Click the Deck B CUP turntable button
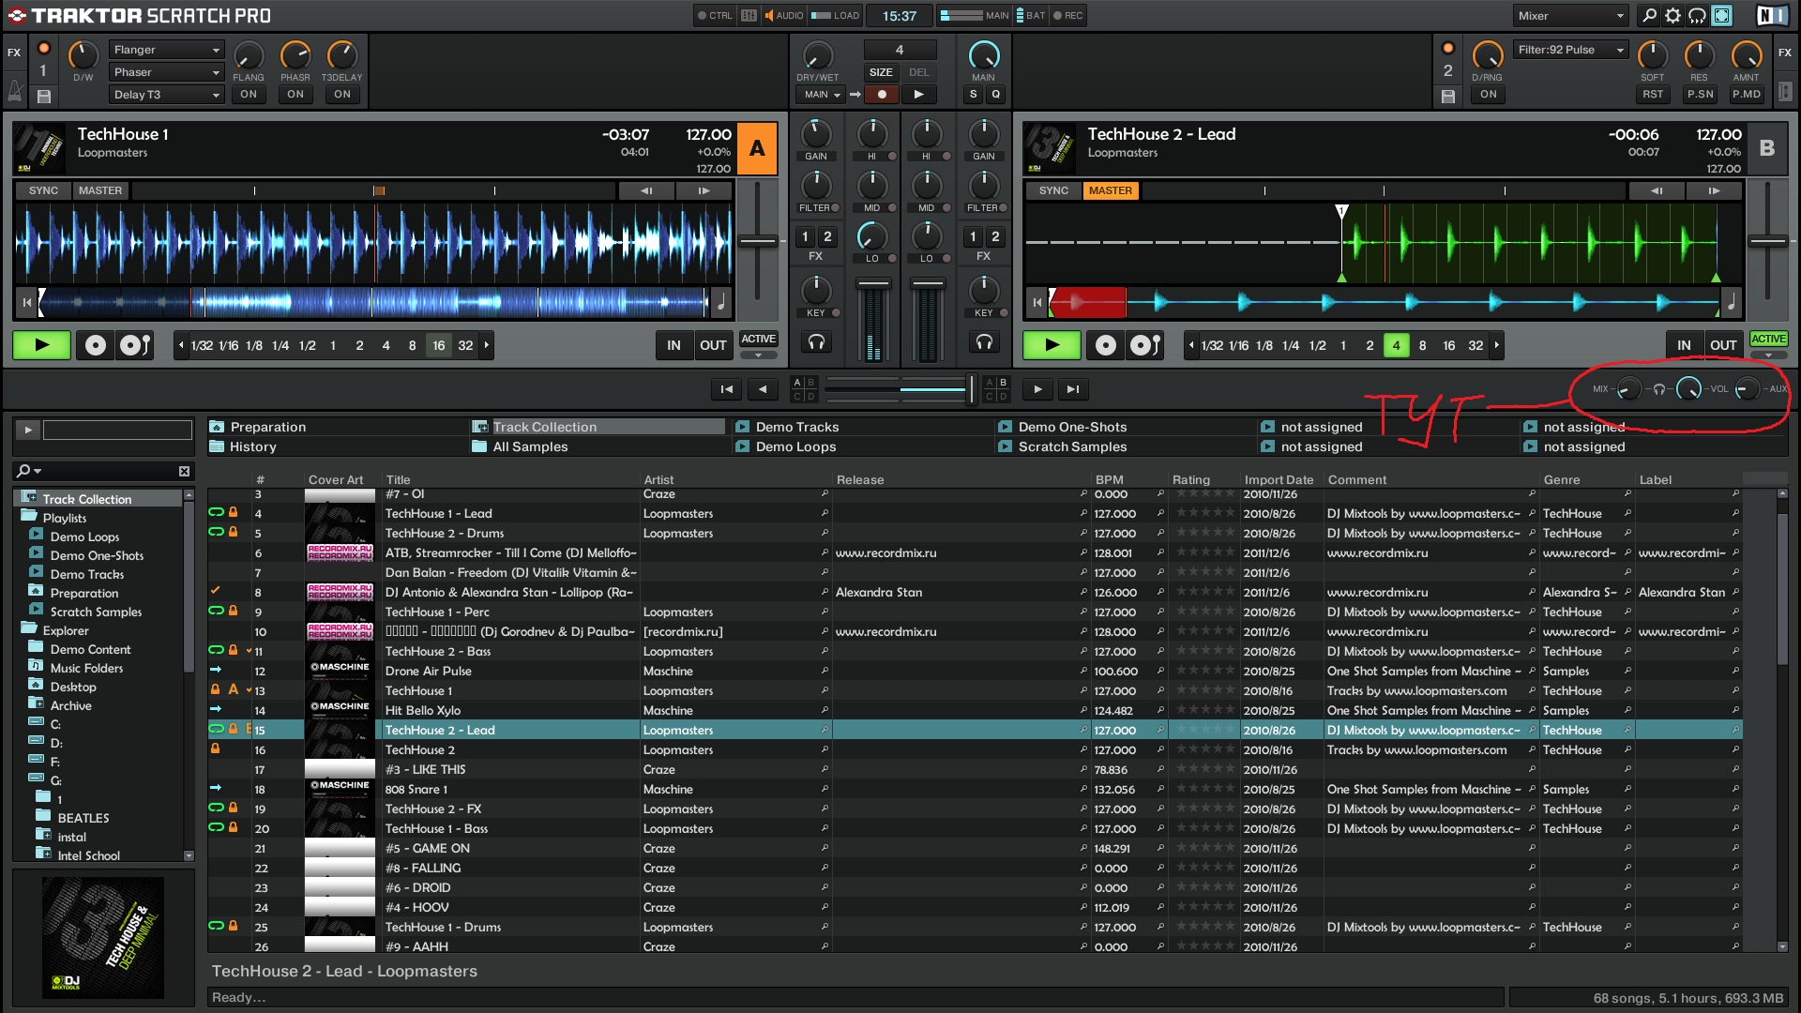Viewport: 1801px width, 1013px height. 1145,345
